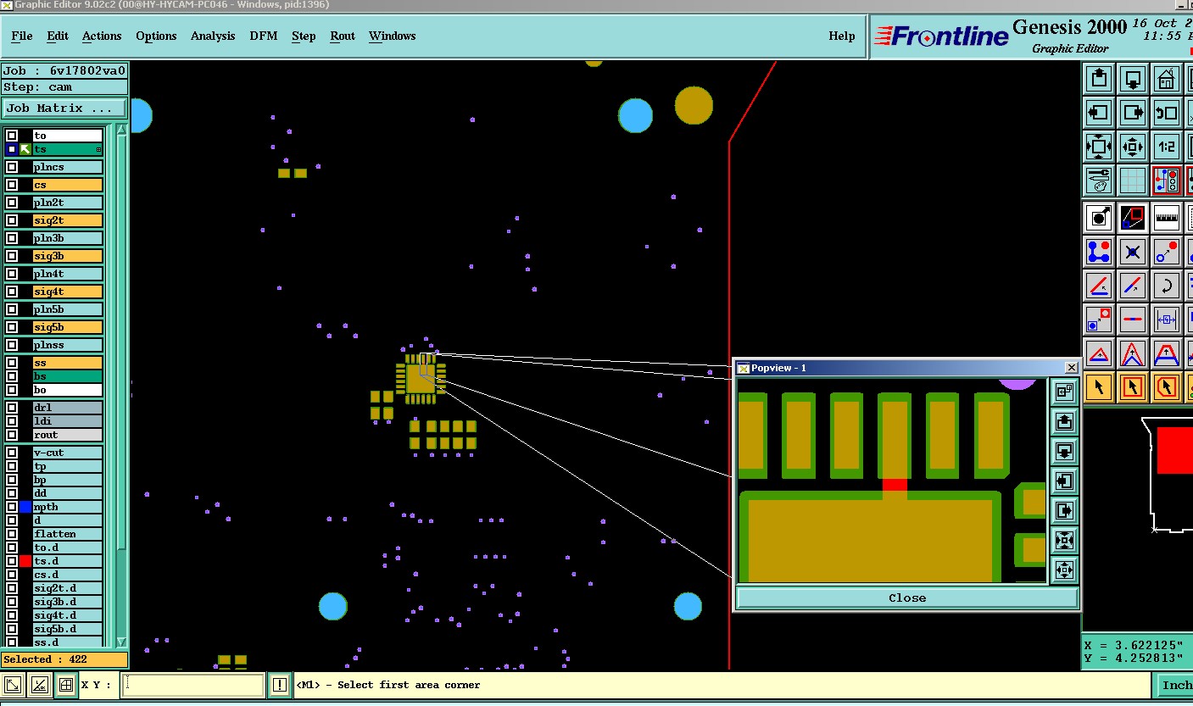
Task: Click the Home view house icon
Action: click(1167, 79)
